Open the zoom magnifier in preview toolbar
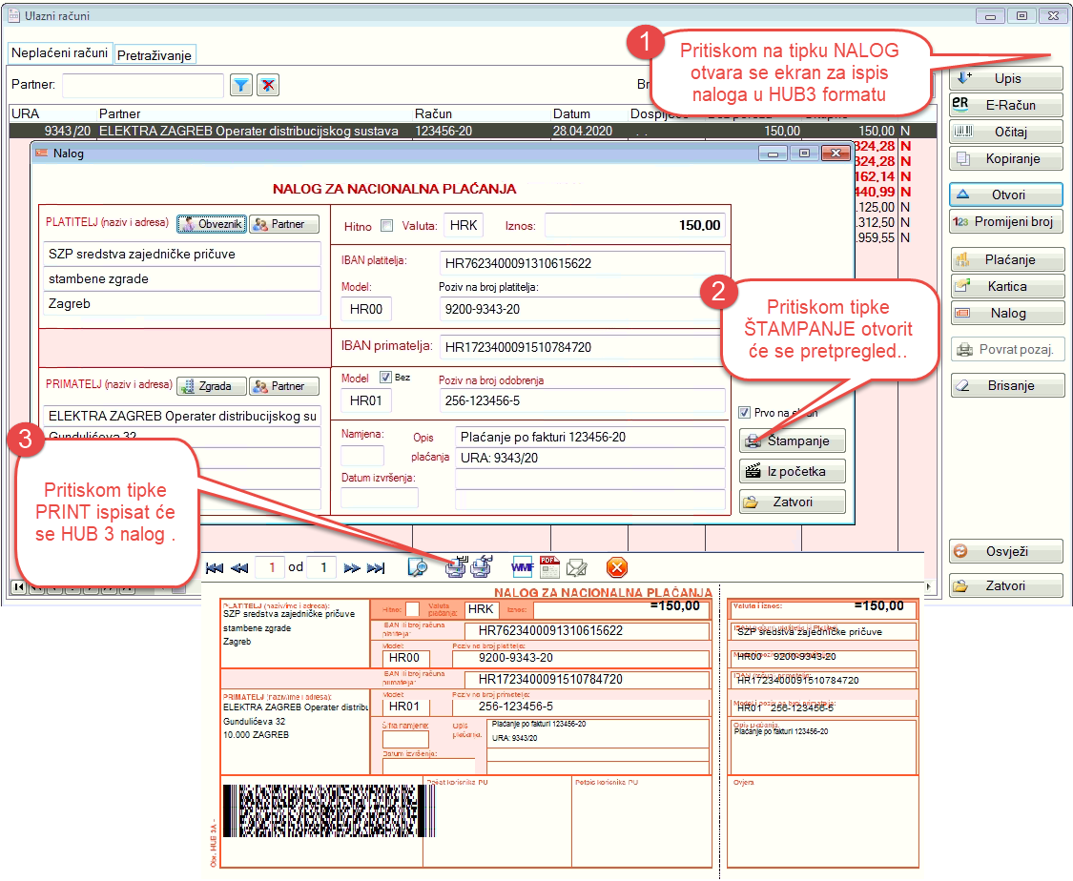Viewport: 1073px width, 881px height. (418, 567)
